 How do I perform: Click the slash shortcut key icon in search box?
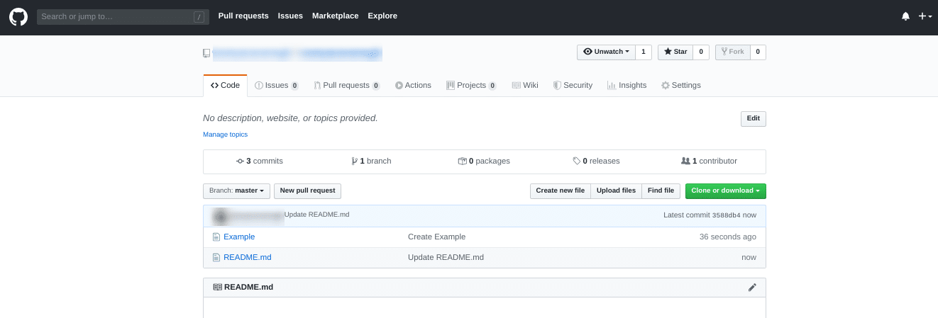[x=199, y=16]
